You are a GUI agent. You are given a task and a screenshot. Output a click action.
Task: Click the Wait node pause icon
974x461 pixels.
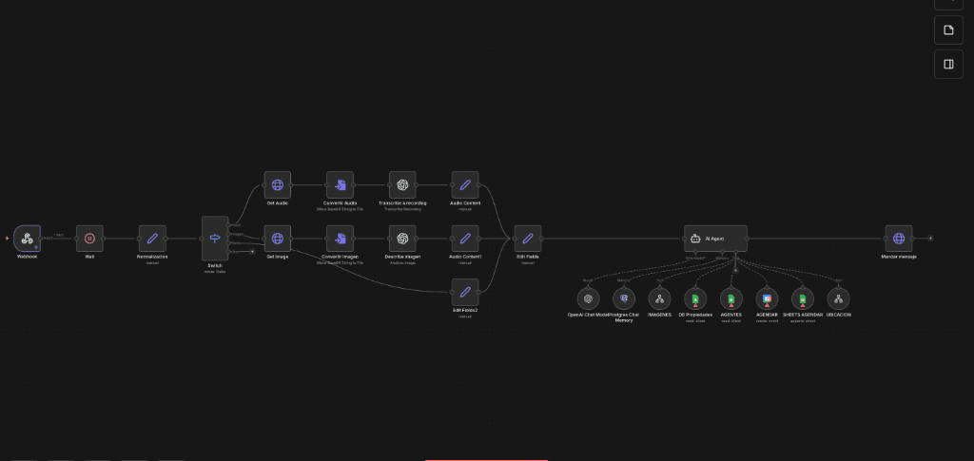pyautogui.click(x=89, y=239)
